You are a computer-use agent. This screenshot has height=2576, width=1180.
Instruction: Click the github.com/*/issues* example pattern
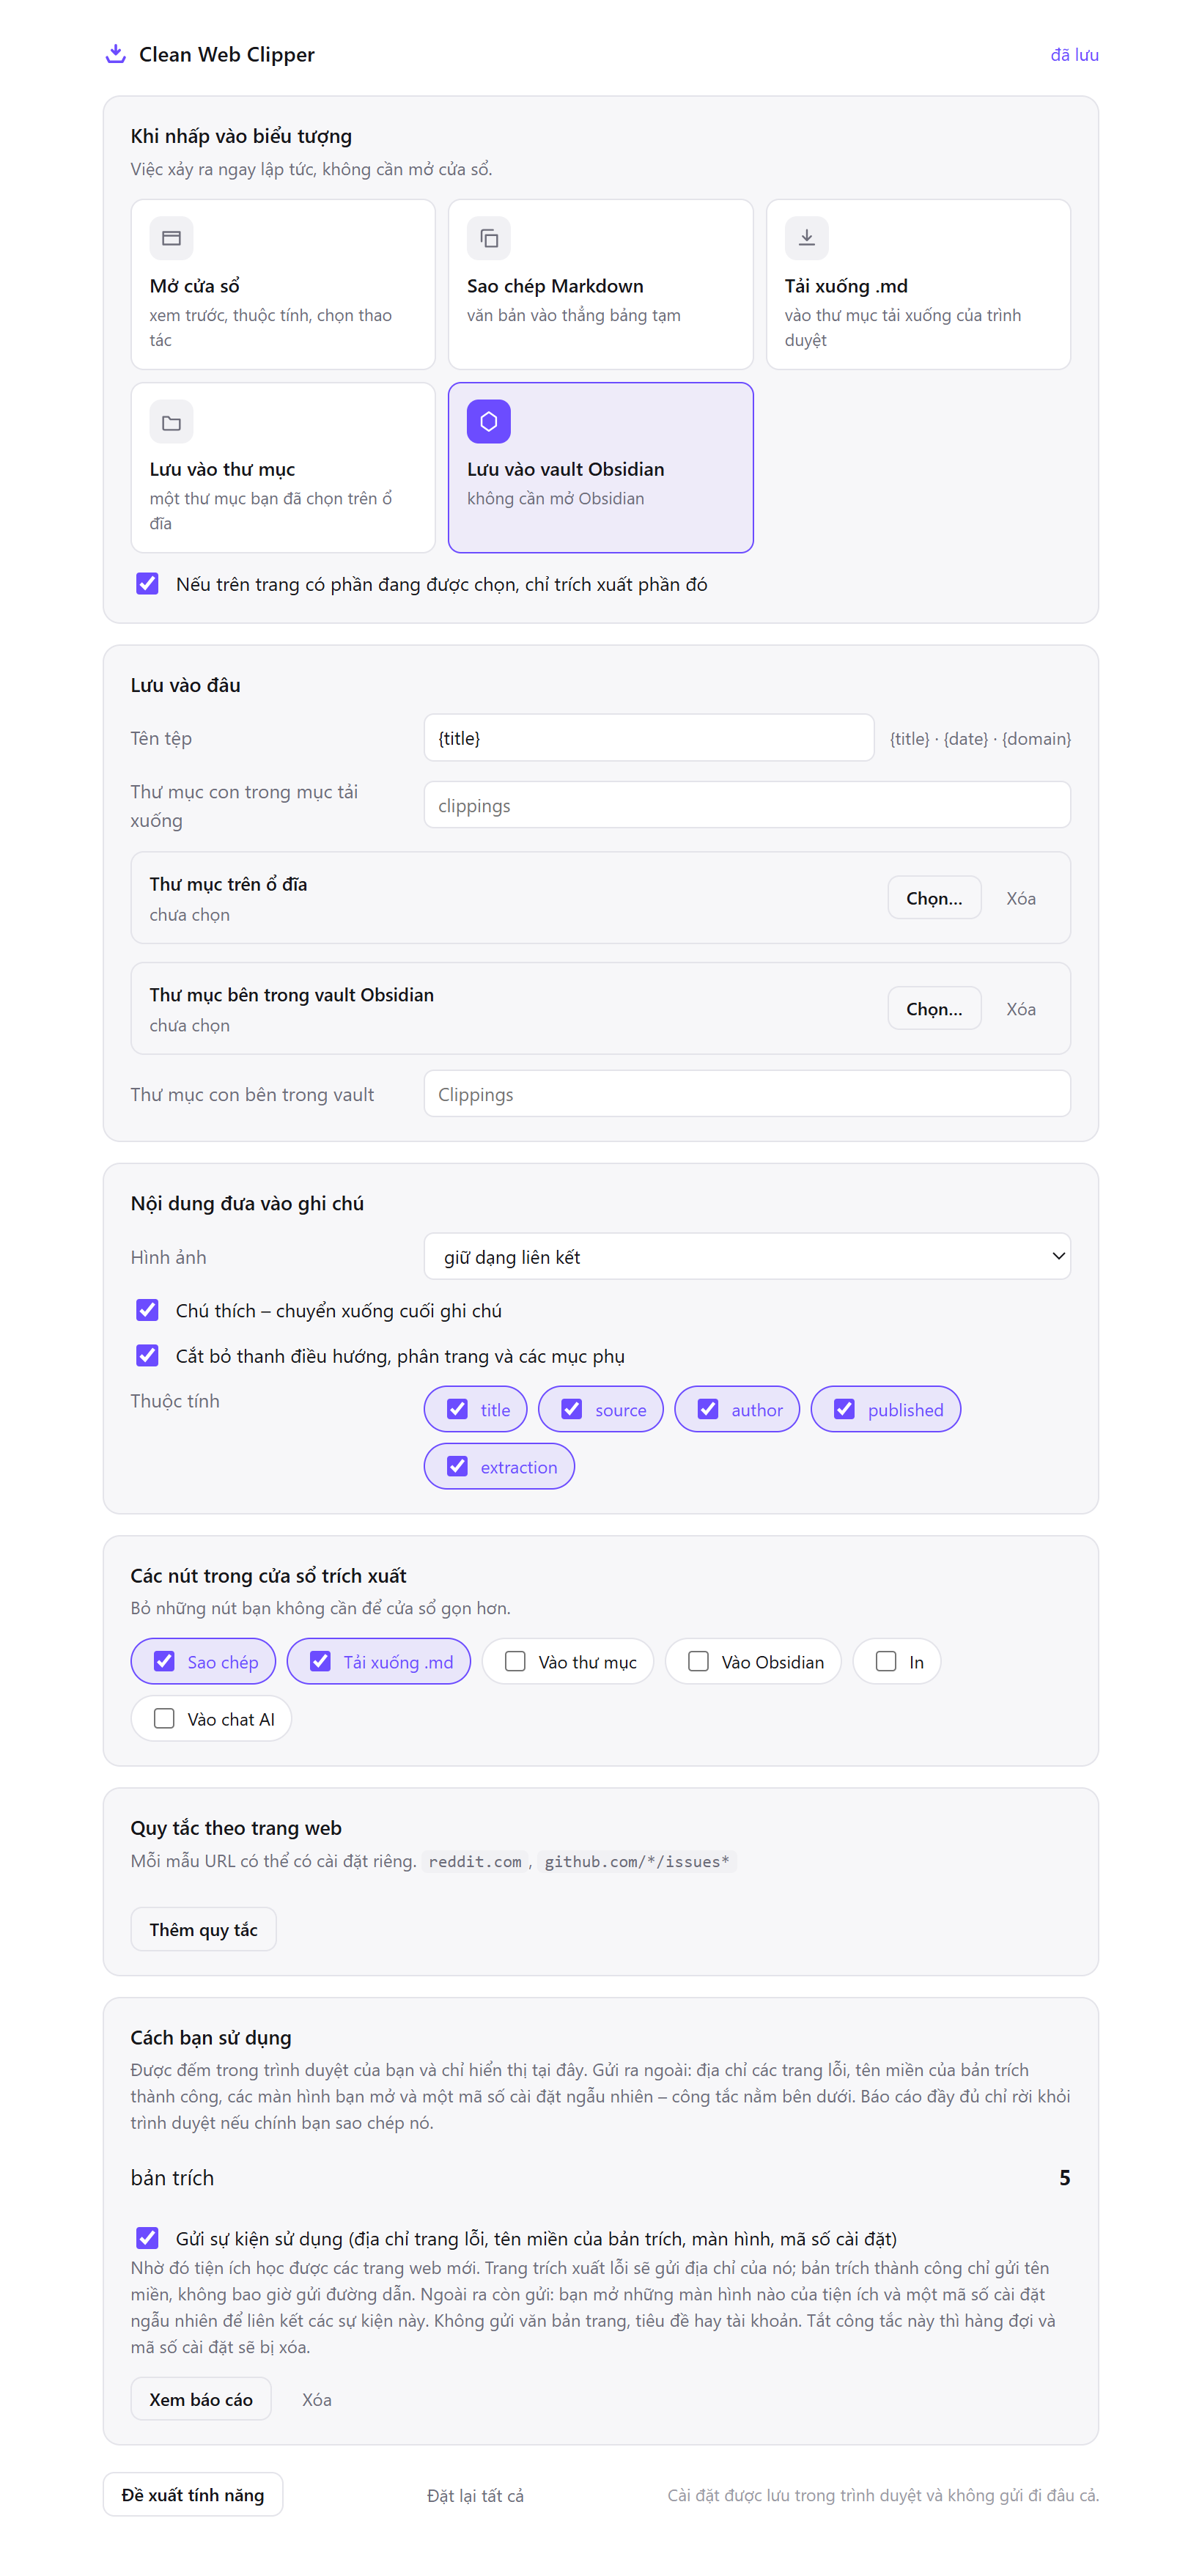(637, 1861)
